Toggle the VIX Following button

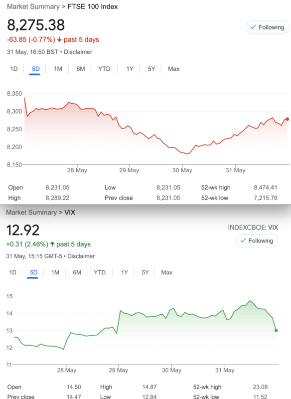(257, 241)
